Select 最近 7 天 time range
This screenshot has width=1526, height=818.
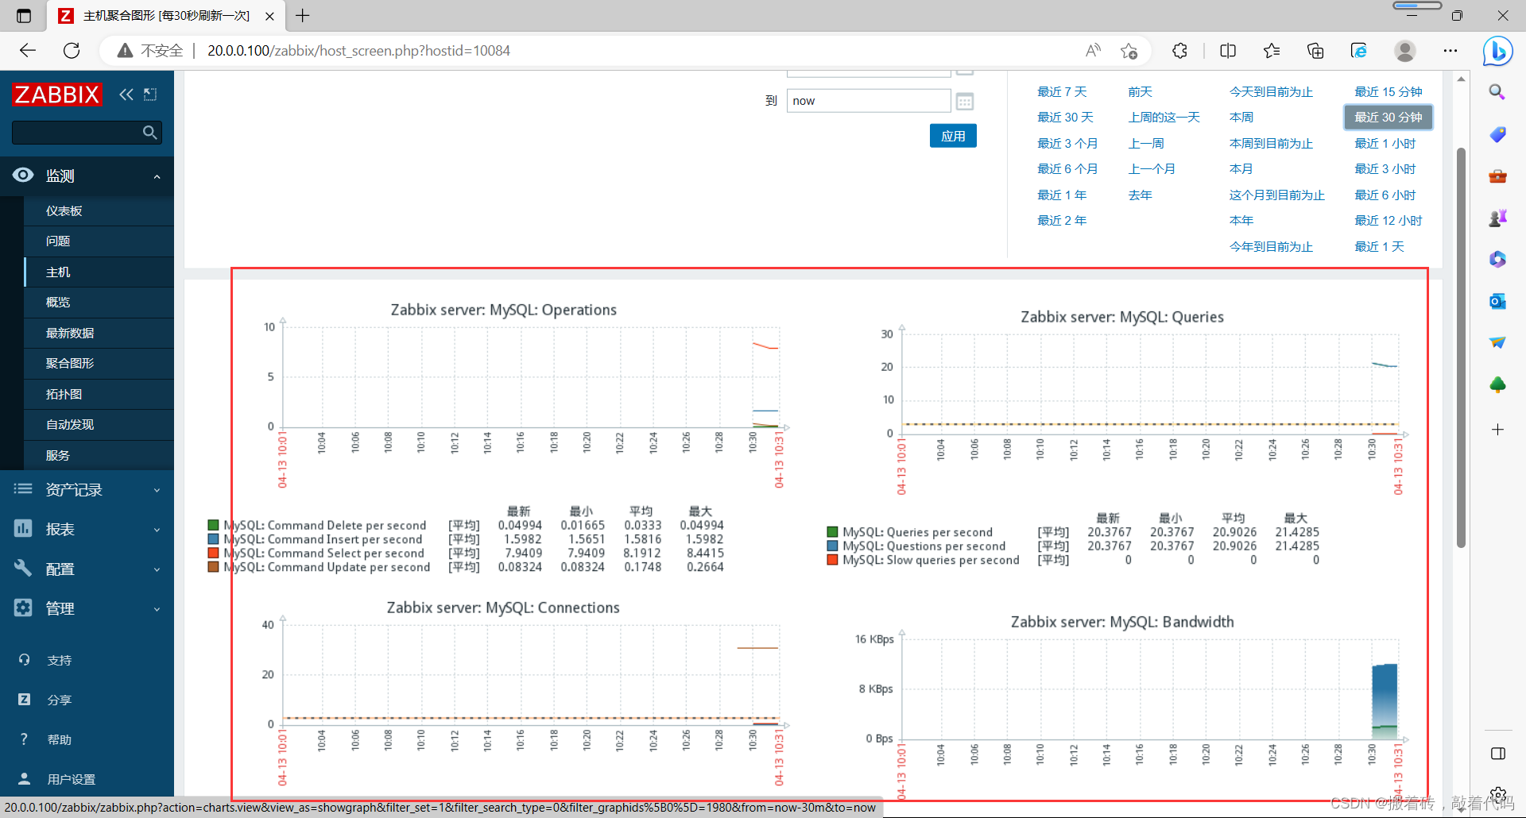(x=1062, y=92)
